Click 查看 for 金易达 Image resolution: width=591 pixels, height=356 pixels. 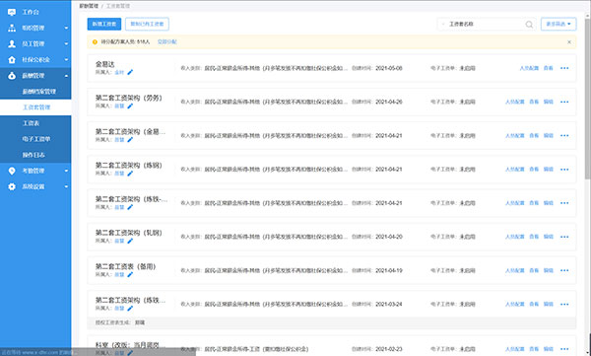(x=549, y=68)
